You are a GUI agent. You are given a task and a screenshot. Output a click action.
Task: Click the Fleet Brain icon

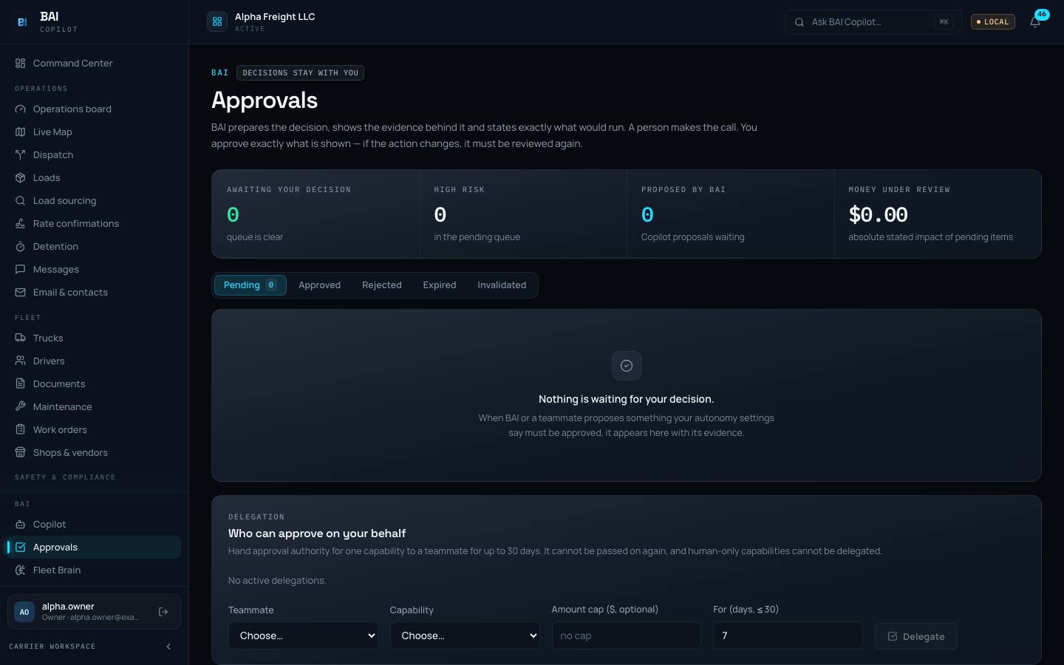pyautogui.click(x=21, y=570)
